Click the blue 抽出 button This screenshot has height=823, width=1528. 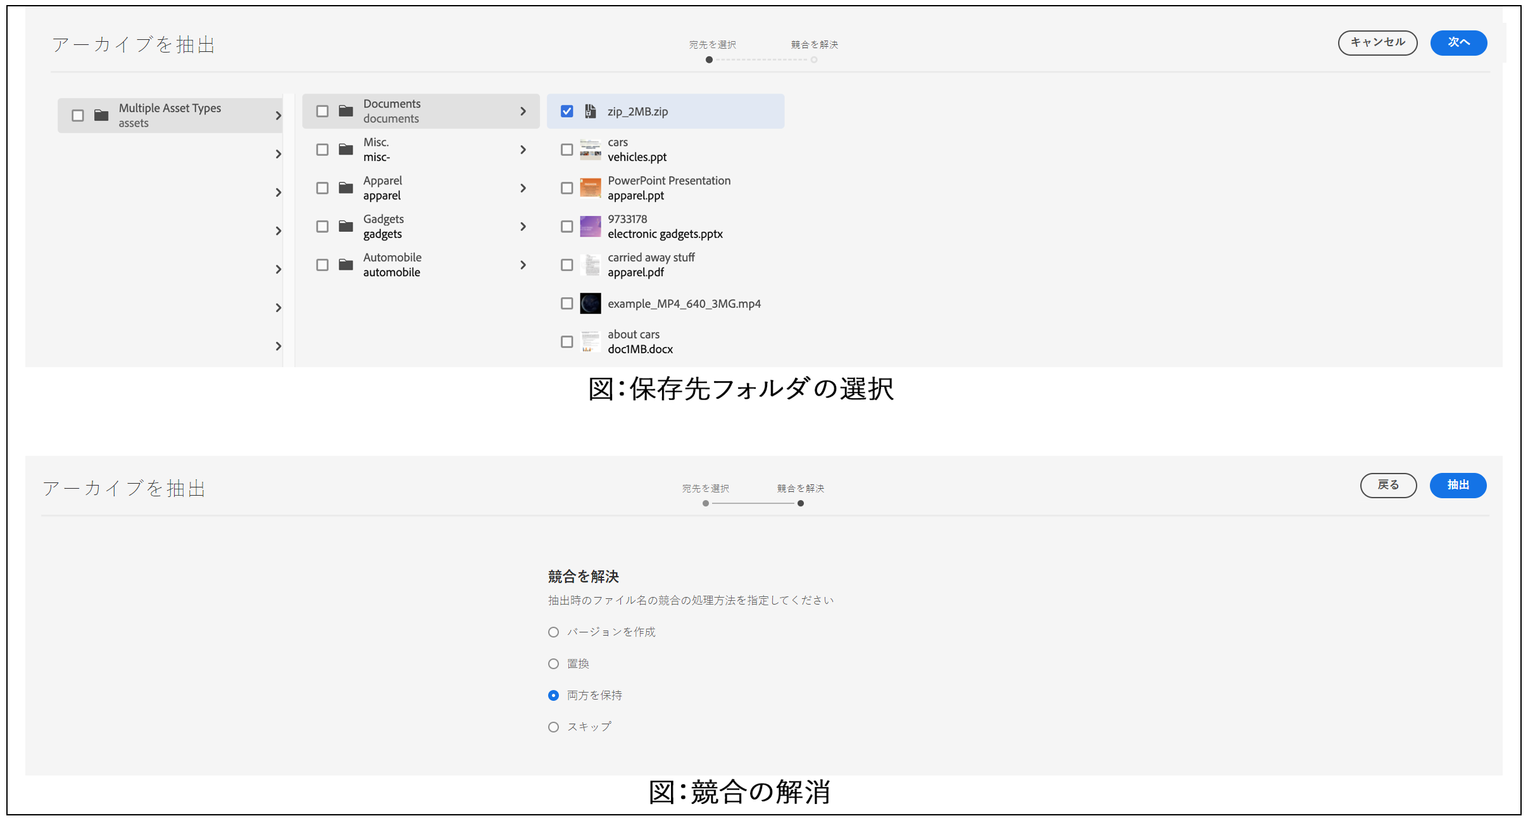(1458, 485)
